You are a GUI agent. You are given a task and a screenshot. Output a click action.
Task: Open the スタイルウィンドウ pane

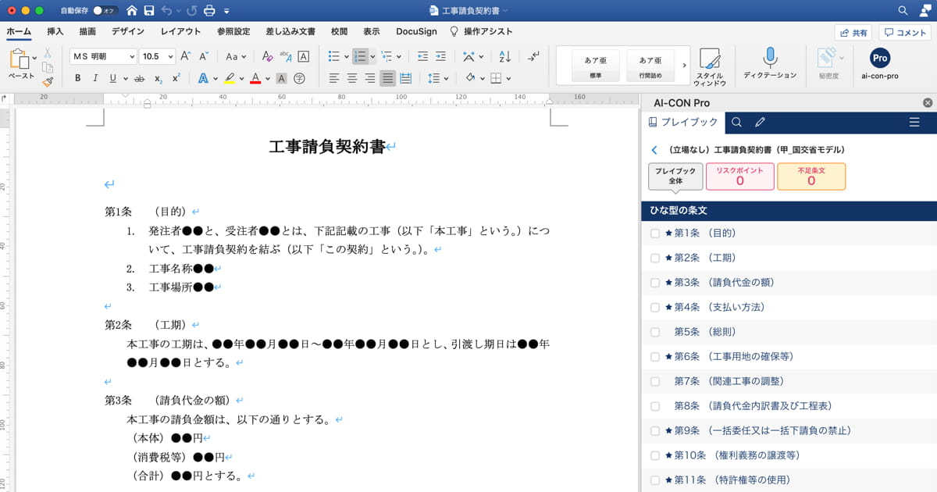710,66
